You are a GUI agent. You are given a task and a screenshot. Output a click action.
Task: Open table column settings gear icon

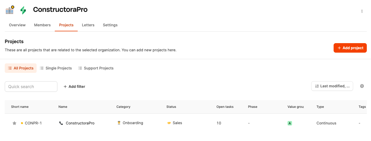pyautogui.click(x=362, y=86)
